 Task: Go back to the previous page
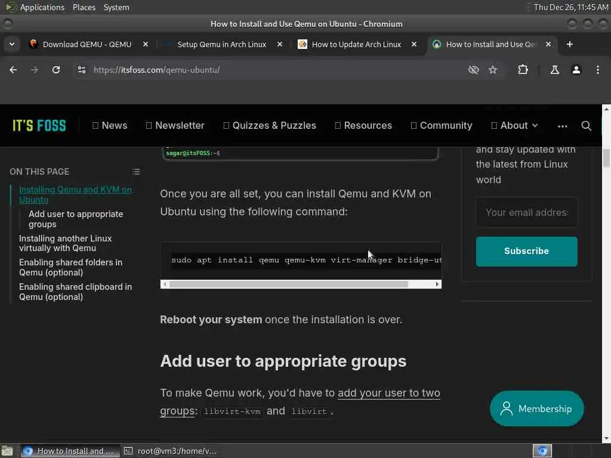tap(13, 70)
